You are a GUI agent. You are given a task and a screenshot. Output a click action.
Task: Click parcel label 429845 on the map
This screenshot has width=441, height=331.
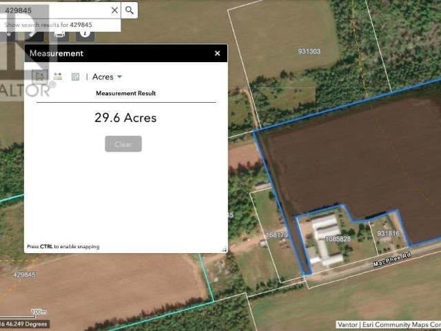(24, 274)
